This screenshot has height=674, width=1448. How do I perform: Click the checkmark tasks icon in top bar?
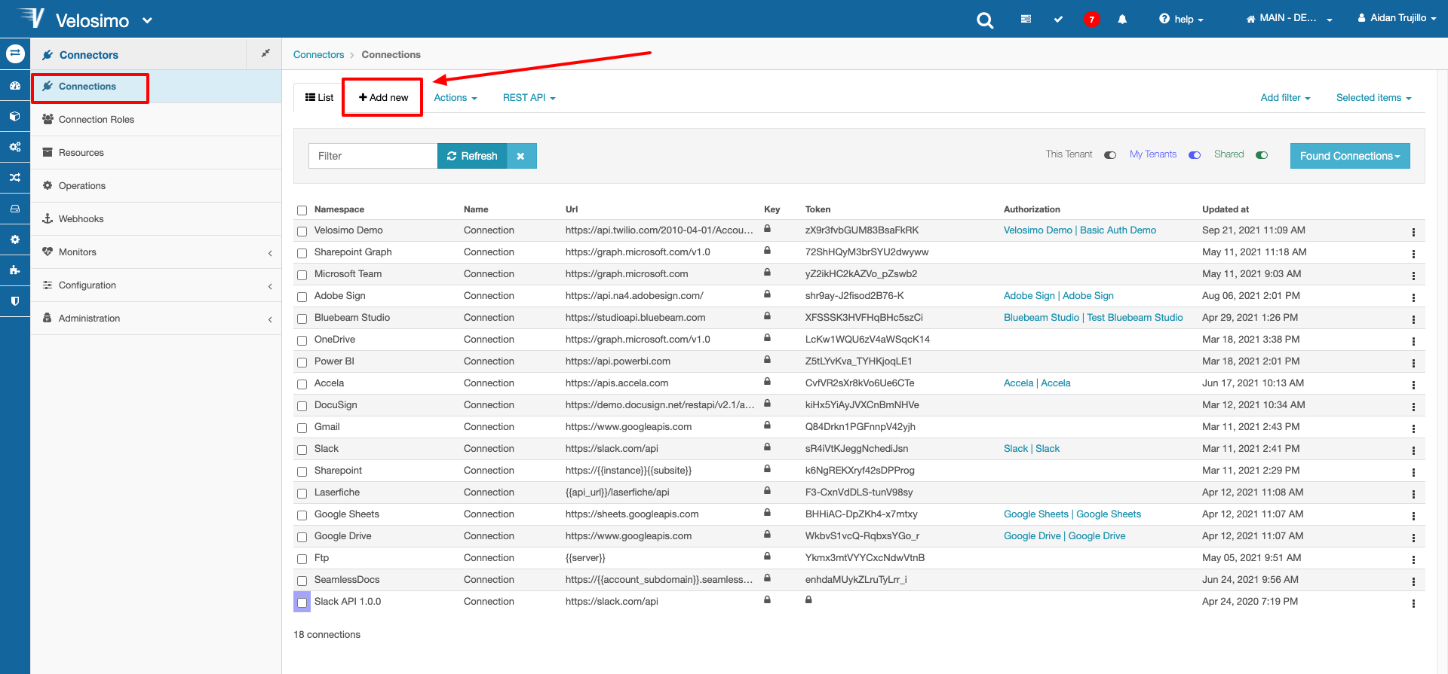[1058, 19]
